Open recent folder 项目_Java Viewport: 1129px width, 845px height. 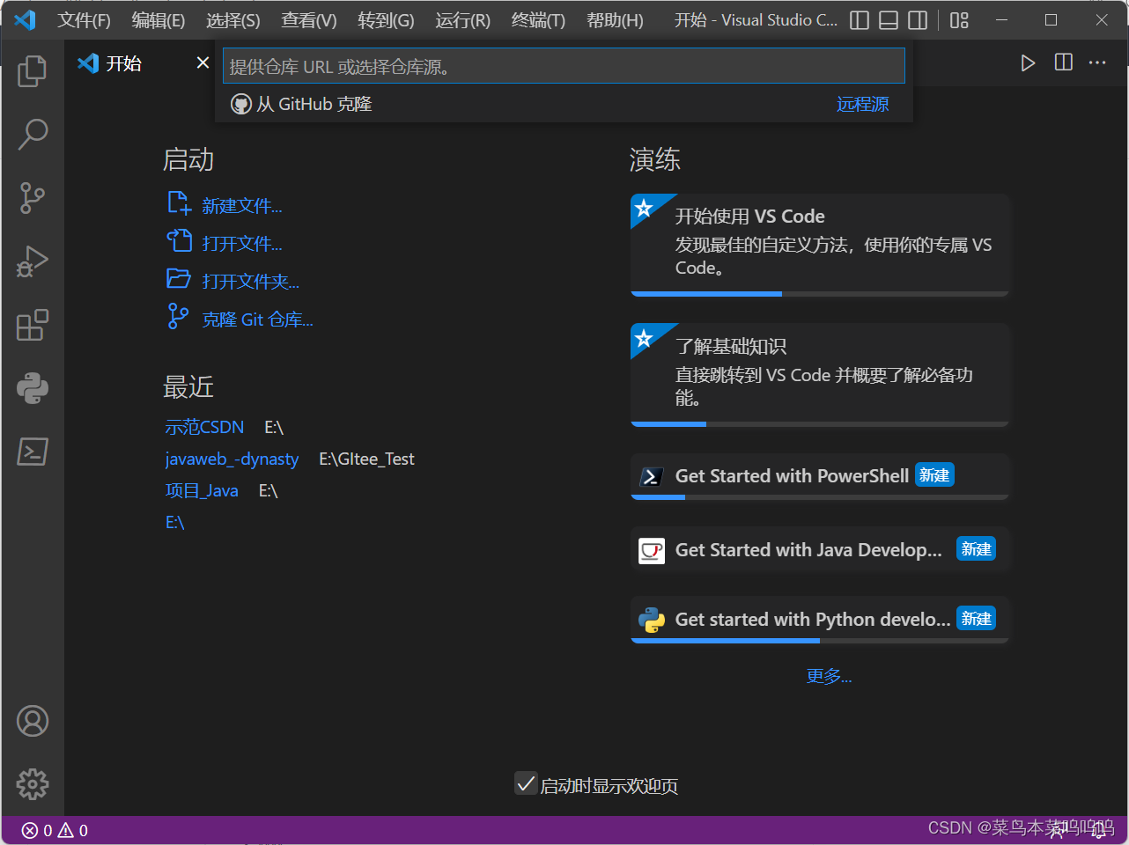[202, 490]
